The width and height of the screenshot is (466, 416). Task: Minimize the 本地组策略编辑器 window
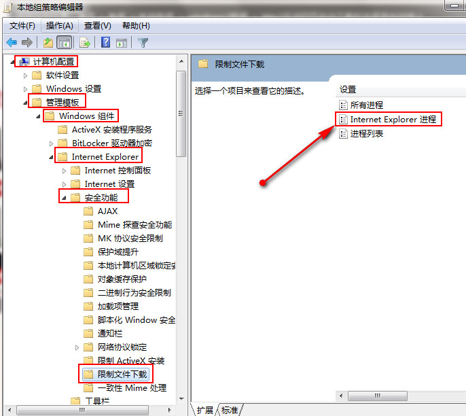454,5
